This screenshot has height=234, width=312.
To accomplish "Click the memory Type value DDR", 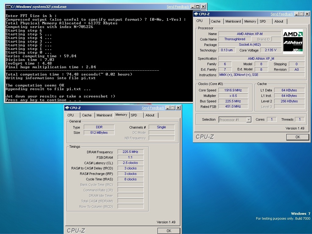I will pyautogui.click(x=99, y=127).
